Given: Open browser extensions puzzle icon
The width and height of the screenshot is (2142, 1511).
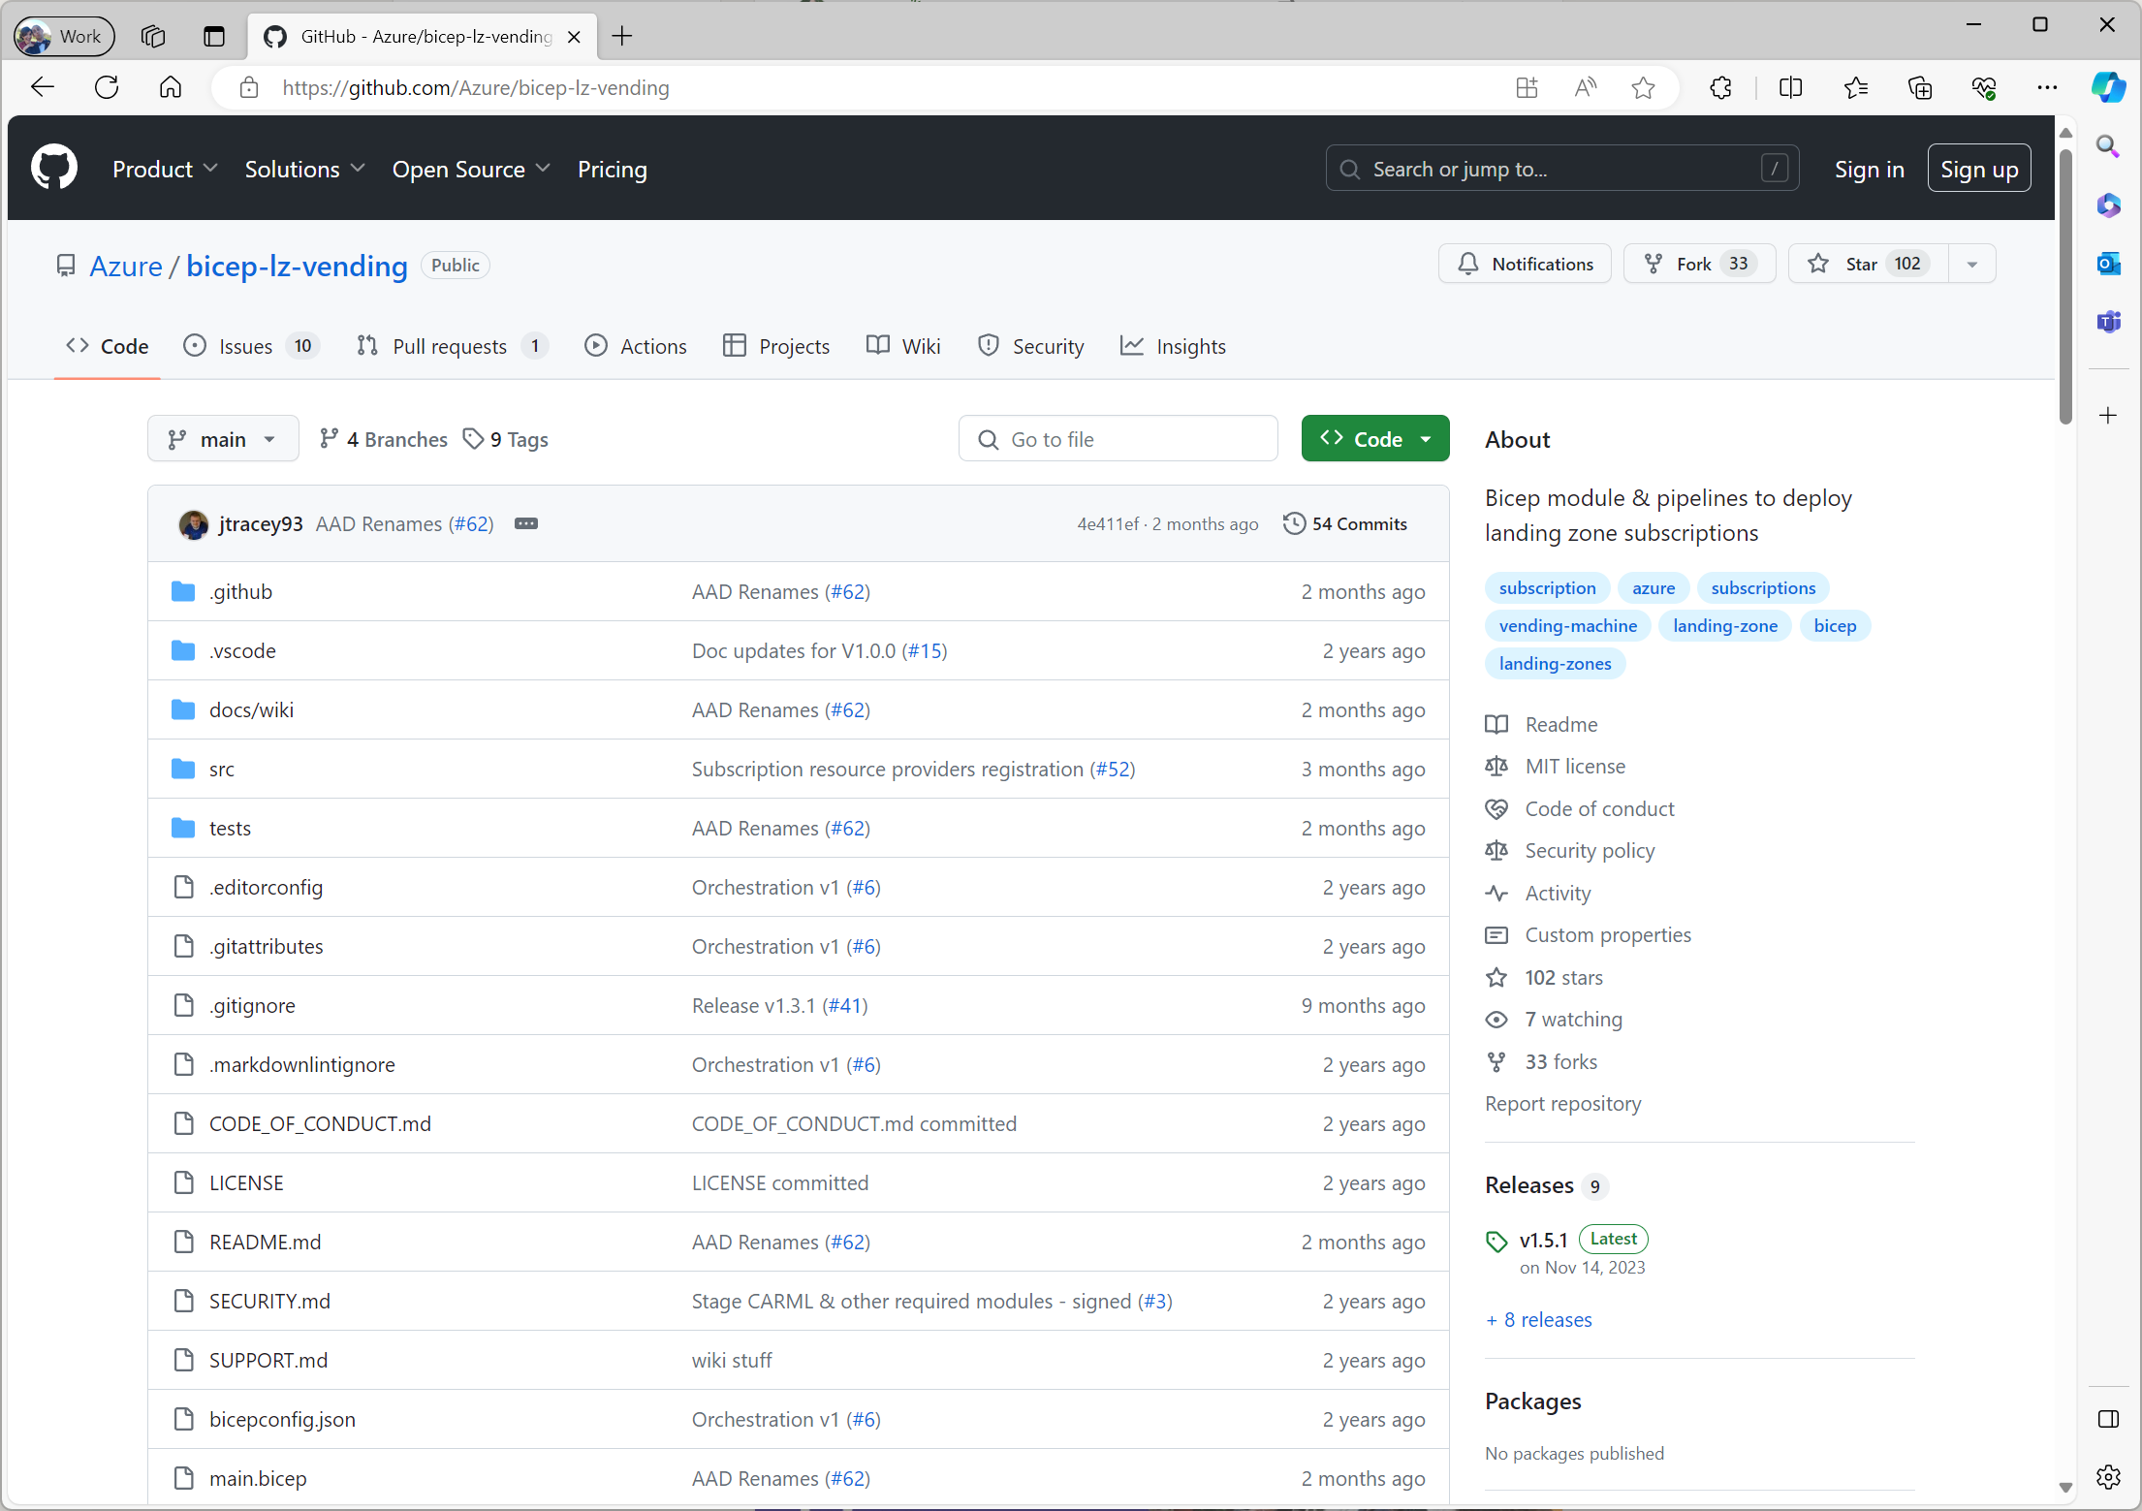Looking at the screenshot, I should (x=1720, y=88).
